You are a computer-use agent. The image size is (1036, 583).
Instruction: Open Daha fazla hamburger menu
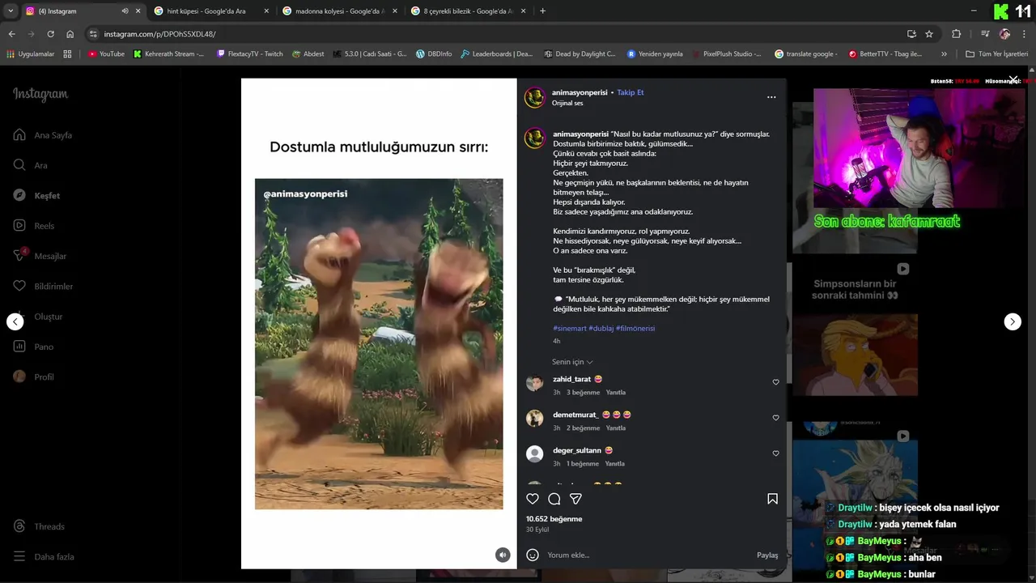point(19,557)
